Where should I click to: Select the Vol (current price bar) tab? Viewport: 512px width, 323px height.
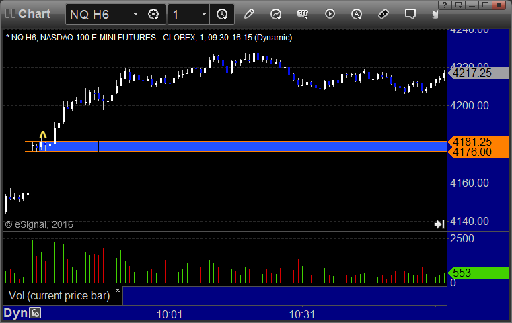(59, 295)
